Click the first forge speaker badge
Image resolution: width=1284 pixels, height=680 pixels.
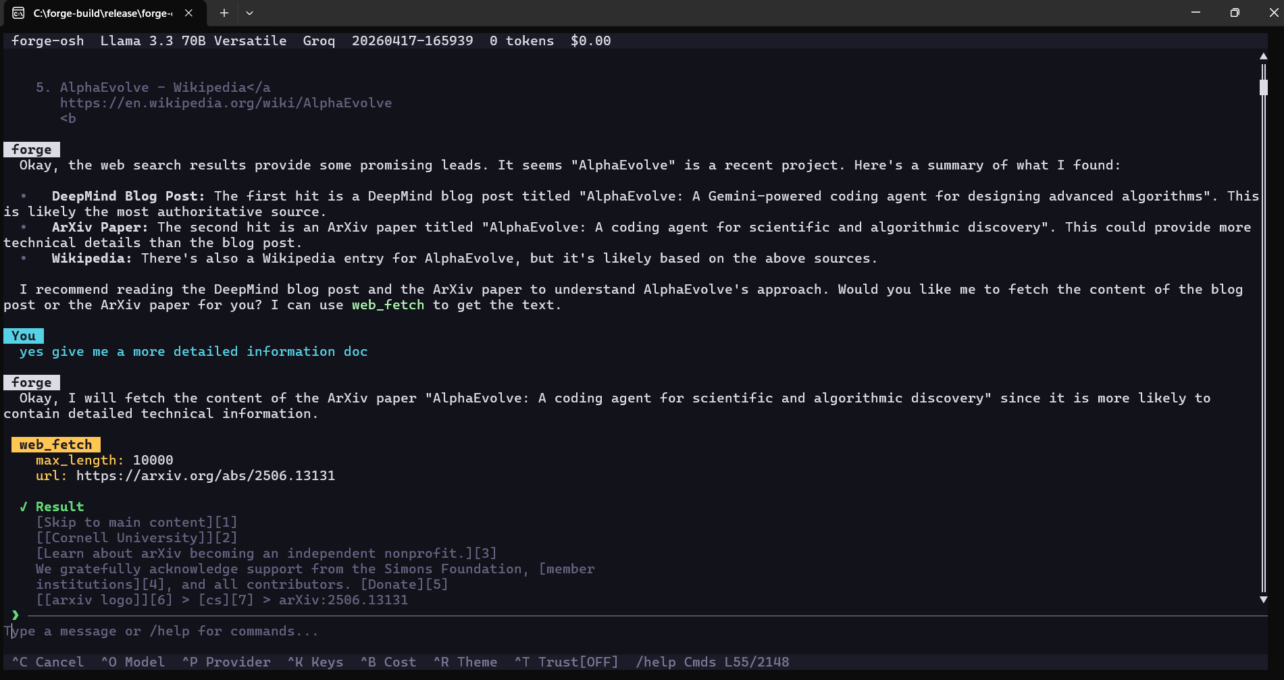tap(32, 150)
